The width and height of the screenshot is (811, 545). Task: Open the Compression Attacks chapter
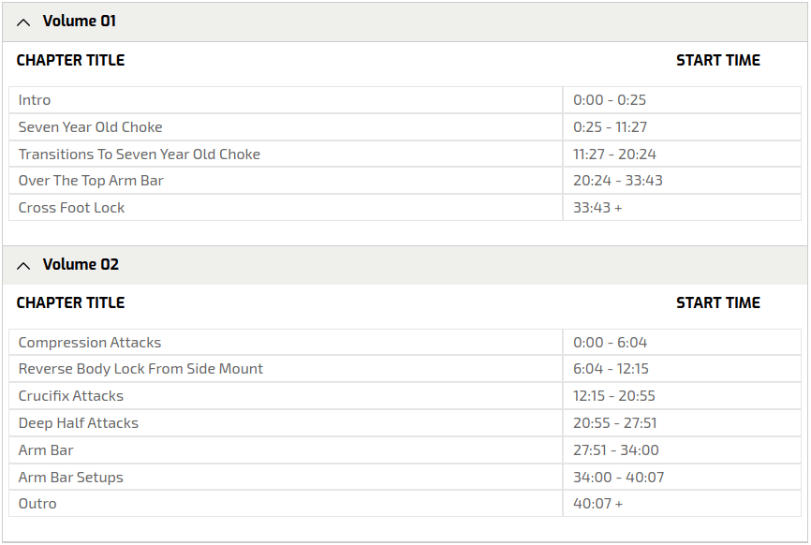(x=90, y=343)
